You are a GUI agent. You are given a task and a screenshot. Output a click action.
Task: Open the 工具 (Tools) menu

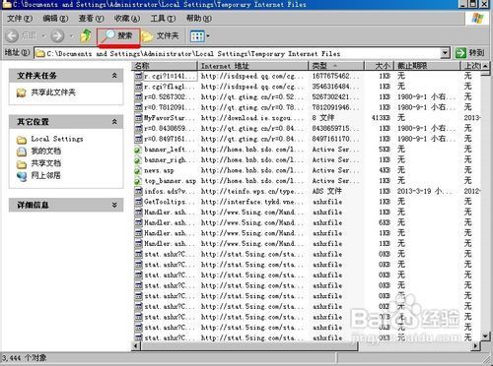click(163, 19)
